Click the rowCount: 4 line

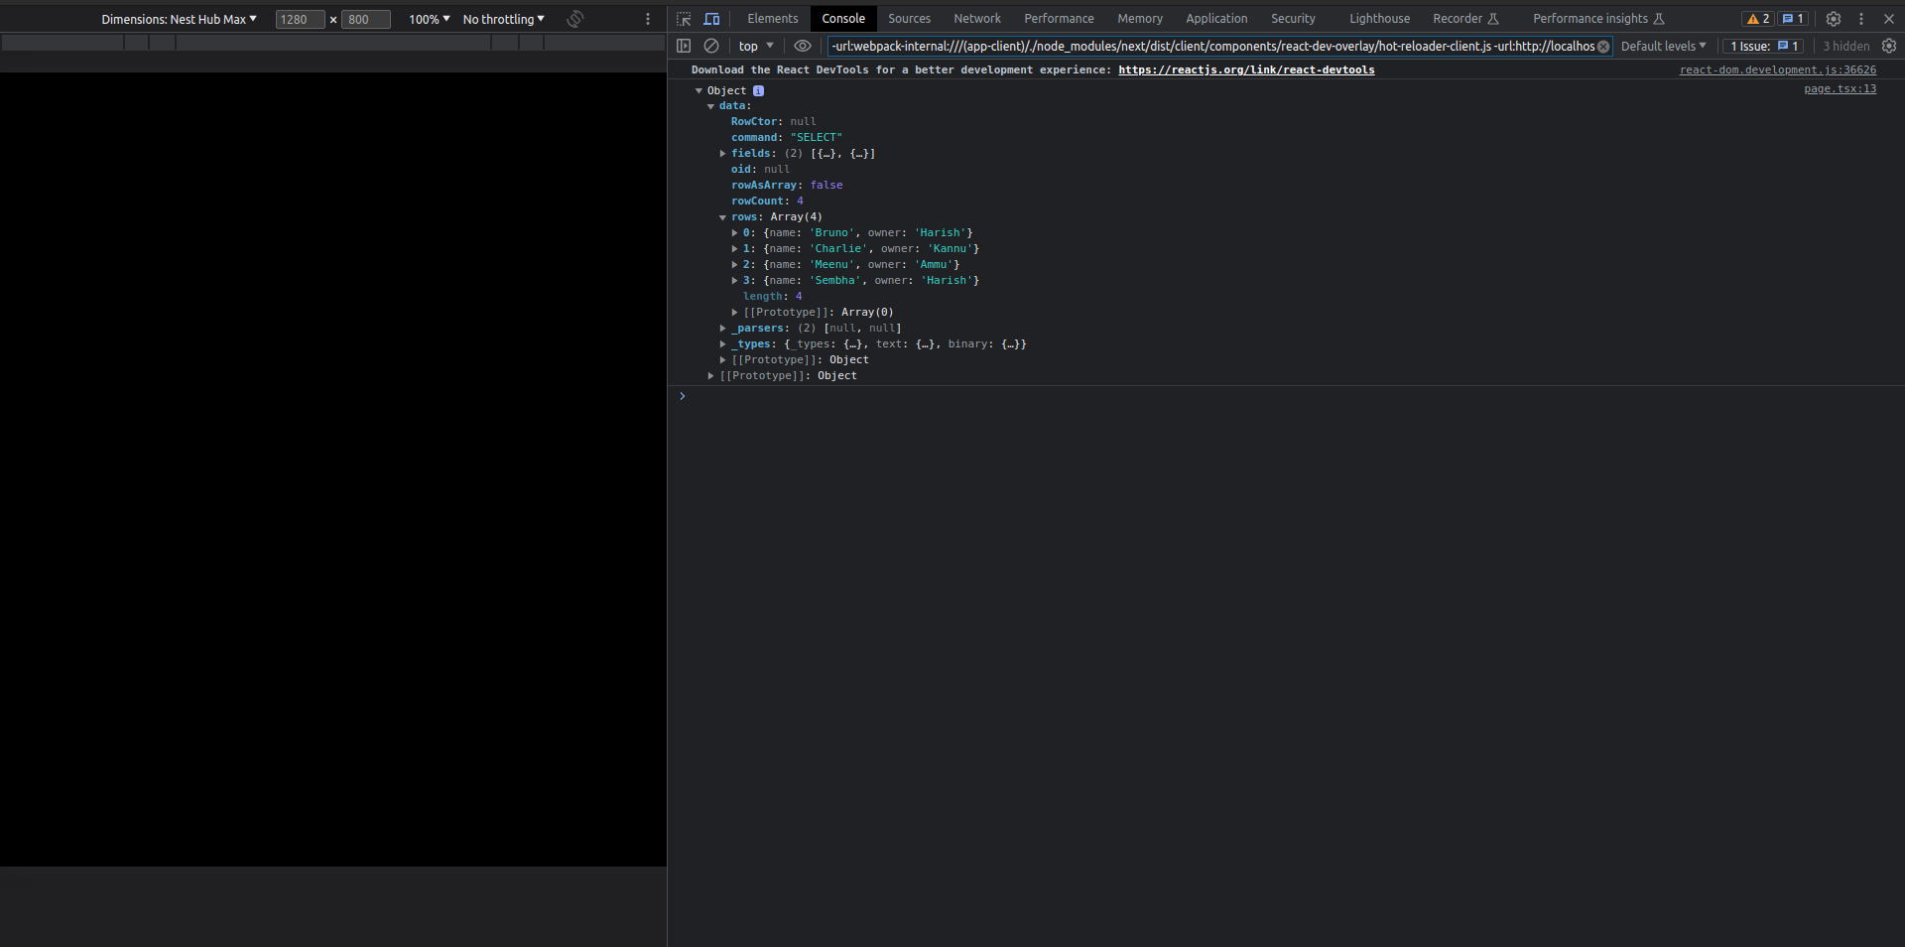click(767, 202)
